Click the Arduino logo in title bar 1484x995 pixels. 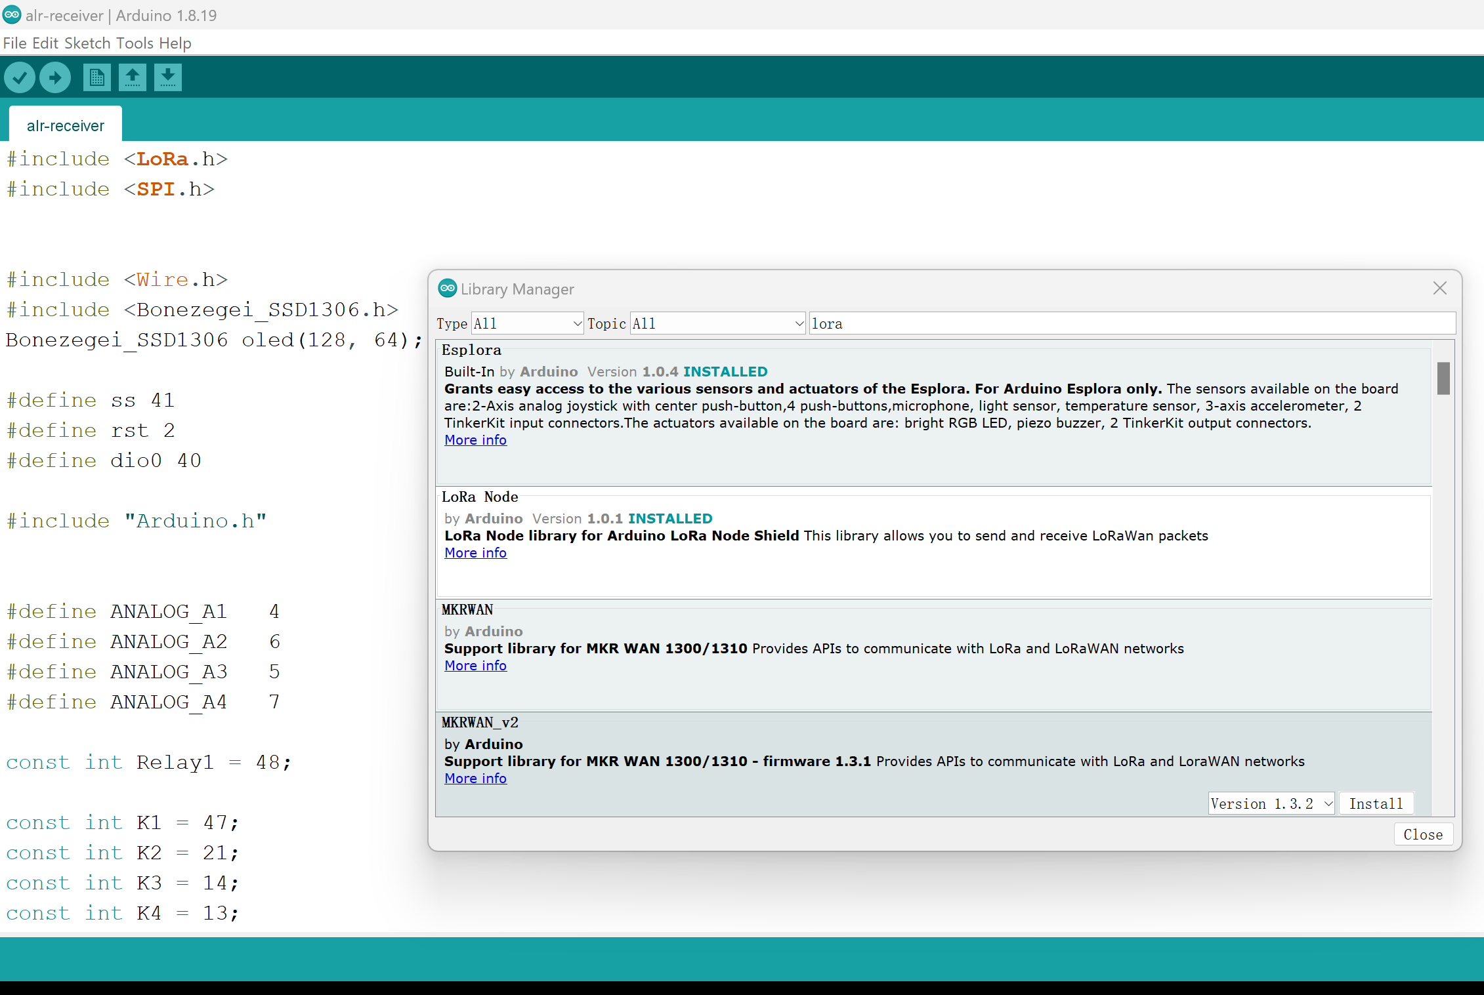click(x=12, y=14)
